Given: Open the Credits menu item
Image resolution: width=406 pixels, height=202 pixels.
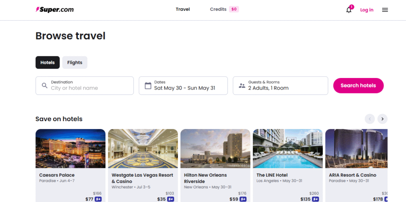Looking at the screenshot, I should (x=218, y=10).
